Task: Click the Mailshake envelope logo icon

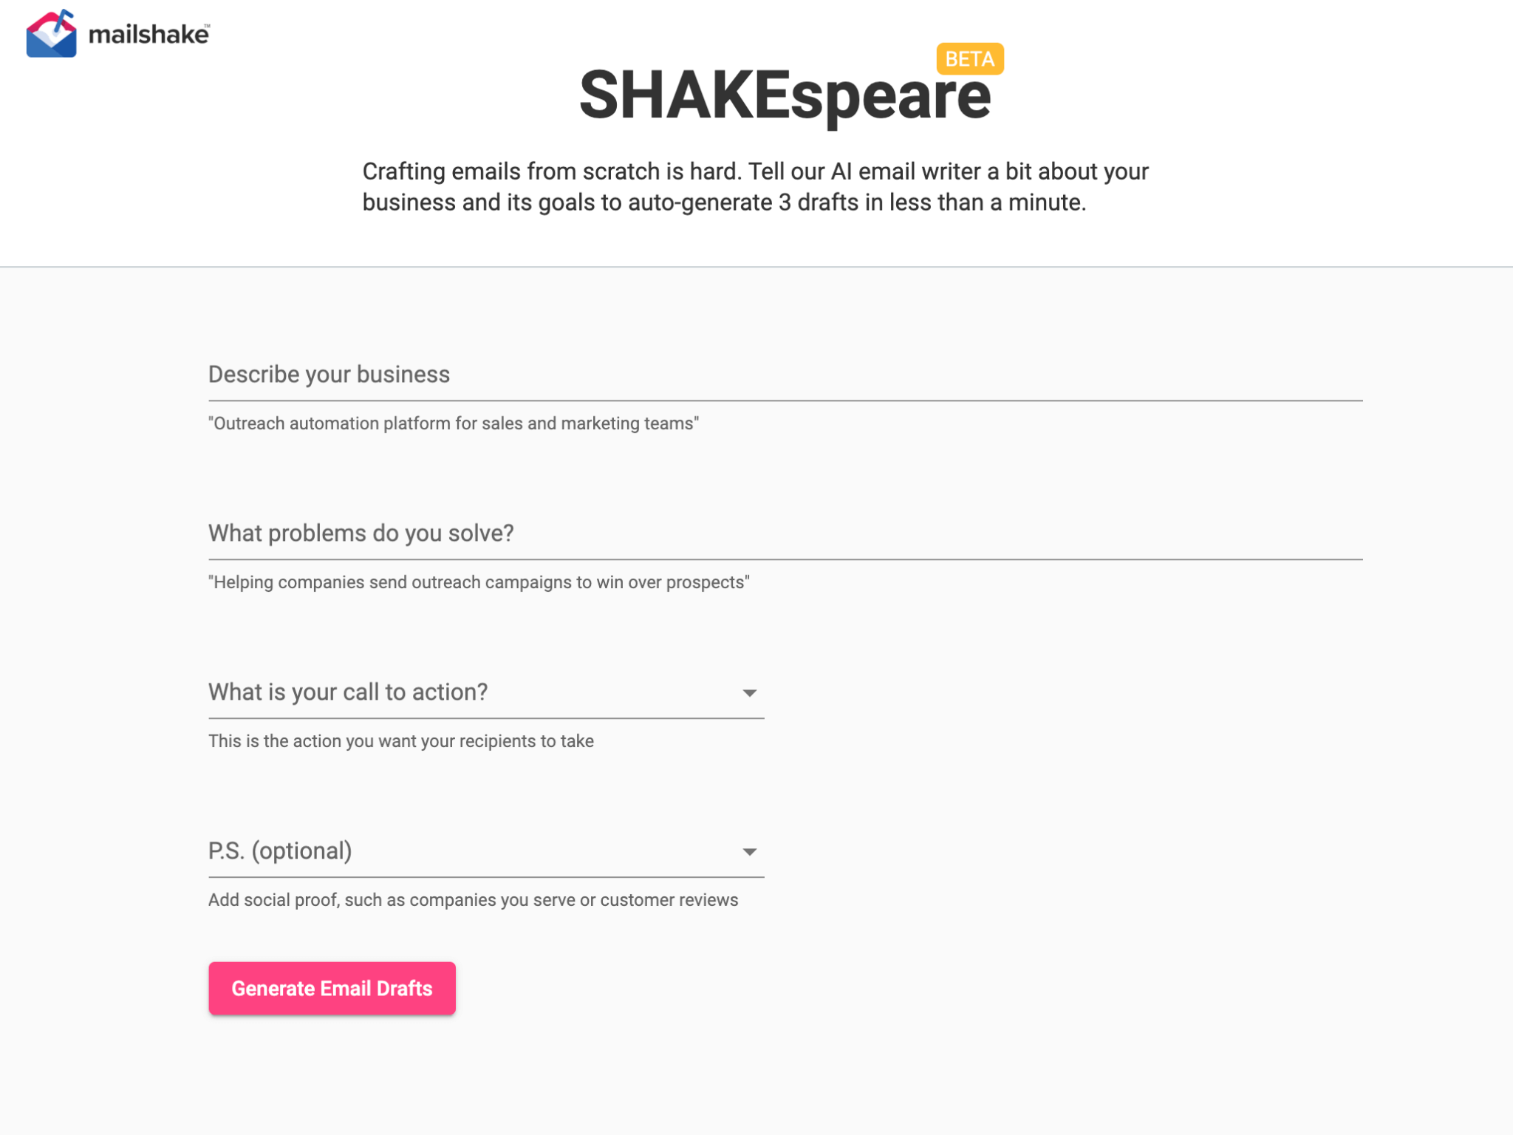Action: click(x=51, y=33)
